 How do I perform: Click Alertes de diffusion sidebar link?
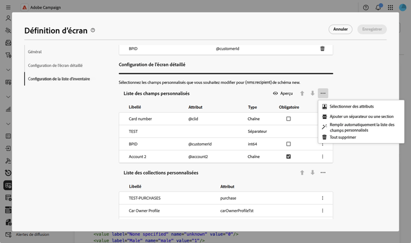(32, 234)
